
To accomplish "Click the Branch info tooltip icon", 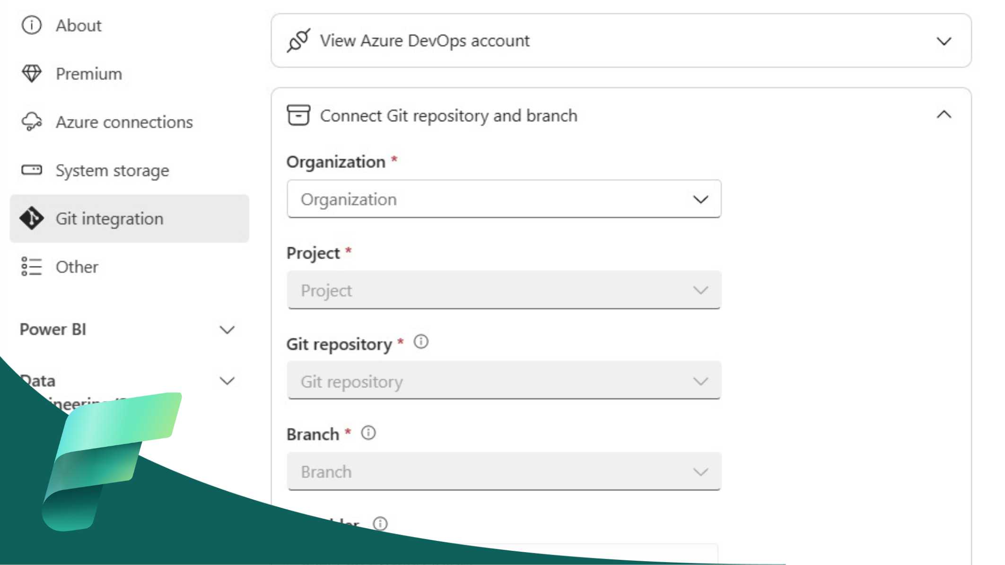I will click(368, 433).
